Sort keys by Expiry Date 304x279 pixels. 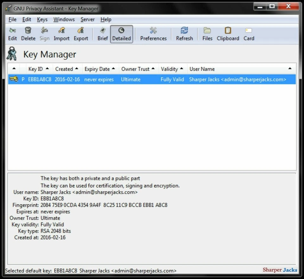(98, 69)
